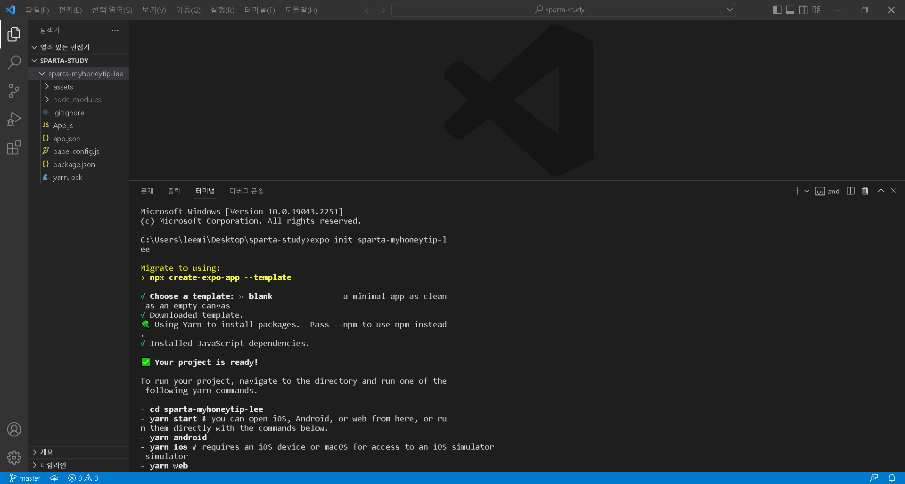Click the 'npx create-expo-app --template' text

[221, 278]
